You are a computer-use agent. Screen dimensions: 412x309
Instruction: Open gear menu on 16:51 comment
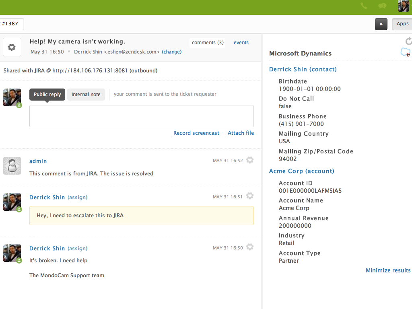pos(250,196)
